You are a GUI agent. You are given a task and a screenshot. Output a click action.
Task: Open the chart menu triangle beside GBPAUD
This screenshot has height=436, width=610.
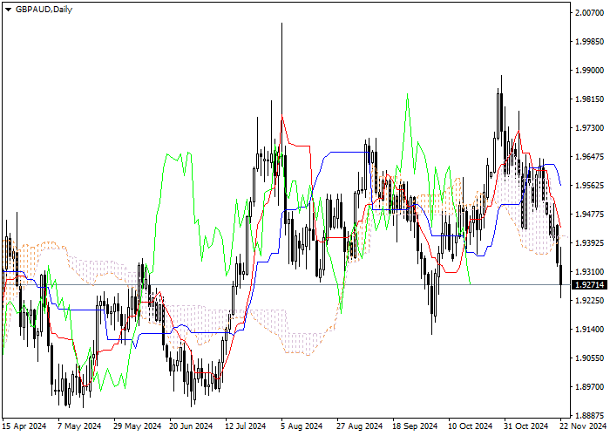8,10
